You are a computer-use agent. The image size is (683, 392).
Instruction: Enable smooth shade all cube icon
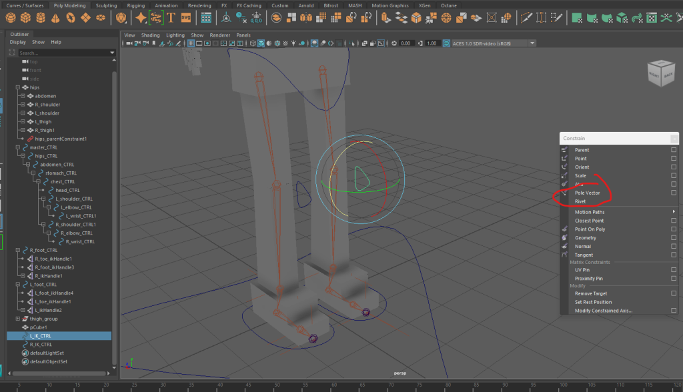click(x=261, y=43)
